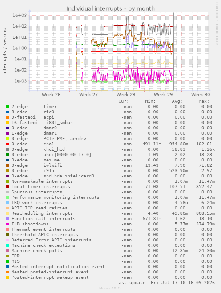221x293 pixels.
Task: Click the yellow Rescheduling interrupts swatch
Action: pyautogui.click(x=8, y=213)
